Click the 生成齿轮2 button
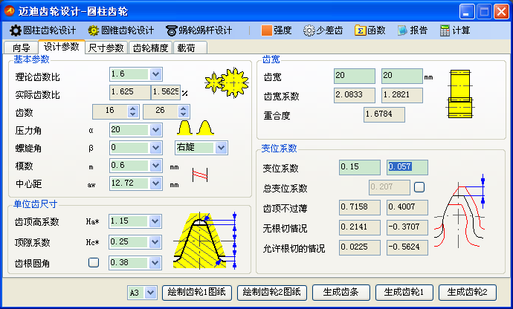Viewport: 513px width, 309px height. tap(467, 292)
